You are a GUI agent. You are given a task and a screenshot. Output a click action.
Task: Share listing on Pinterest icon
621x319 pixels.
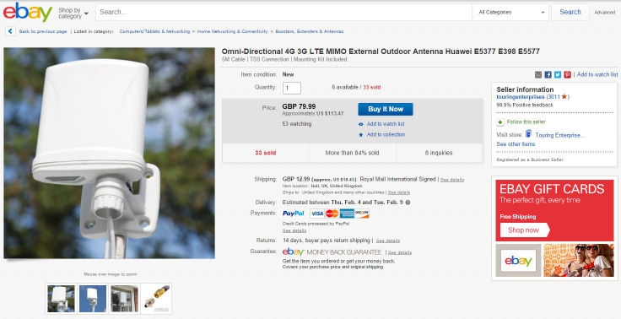[568, 74]
